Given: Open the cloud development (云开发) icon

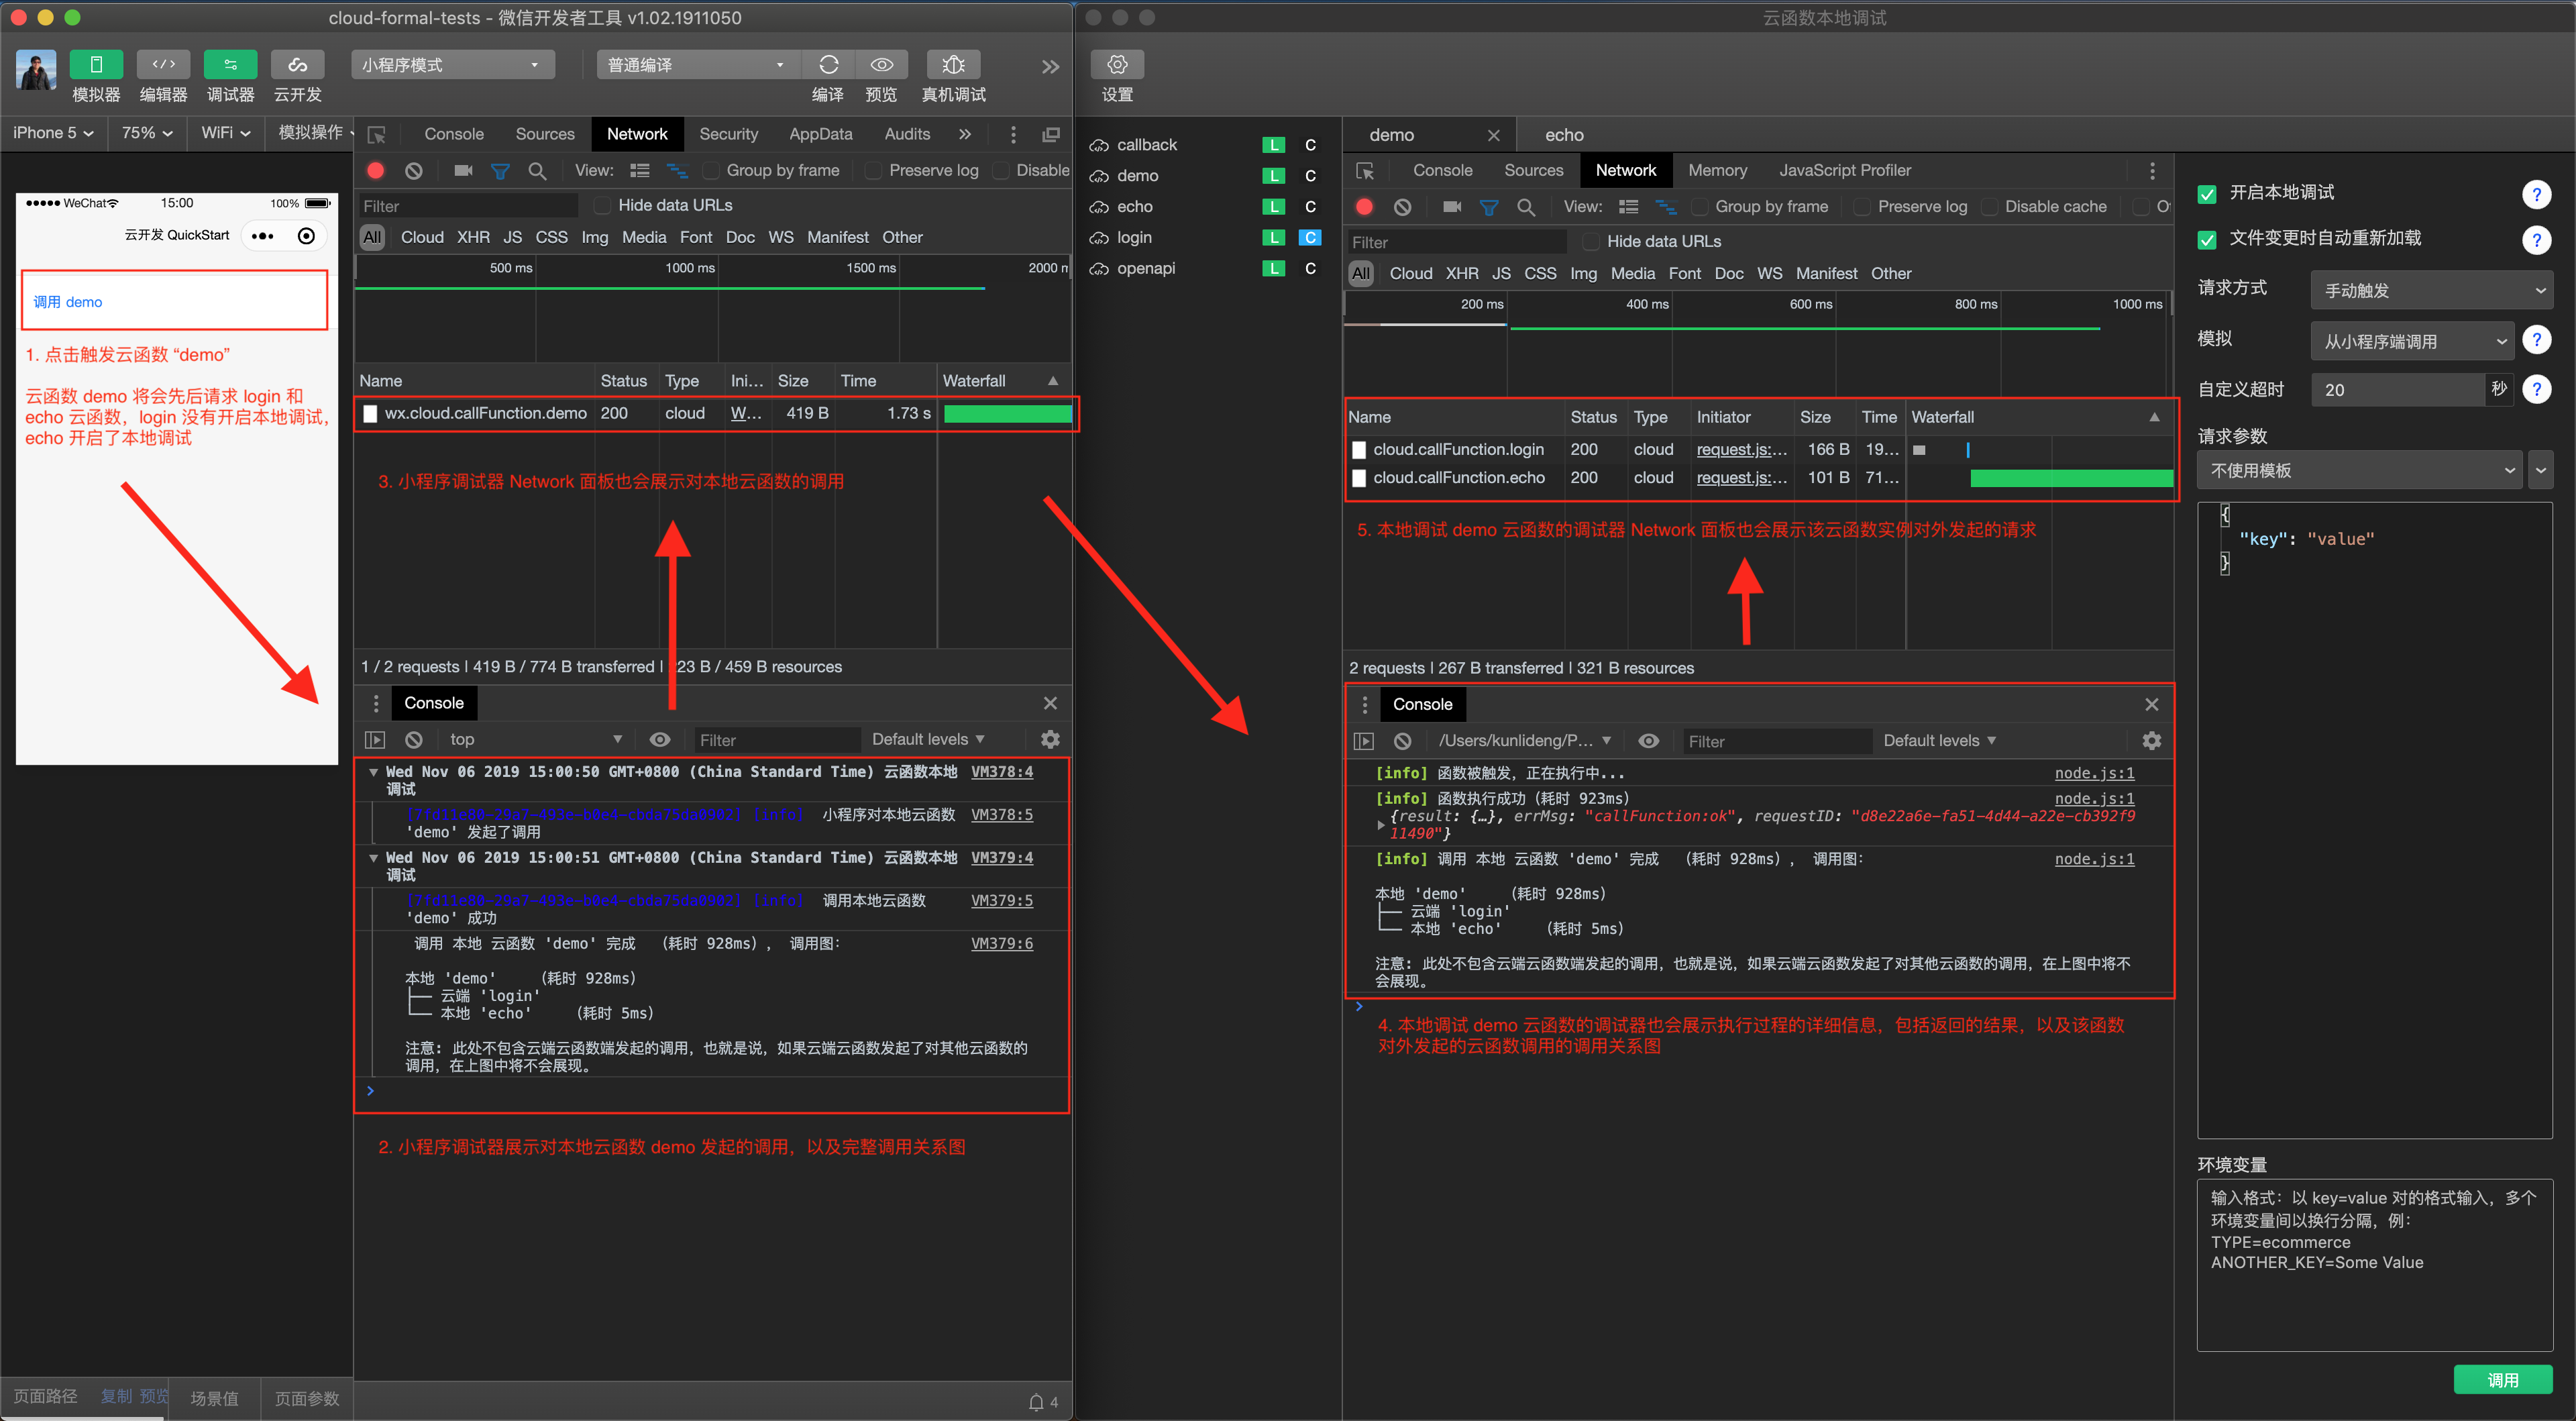Looking at the screenshot, I should pyautogui.click(x=297, y=65).
